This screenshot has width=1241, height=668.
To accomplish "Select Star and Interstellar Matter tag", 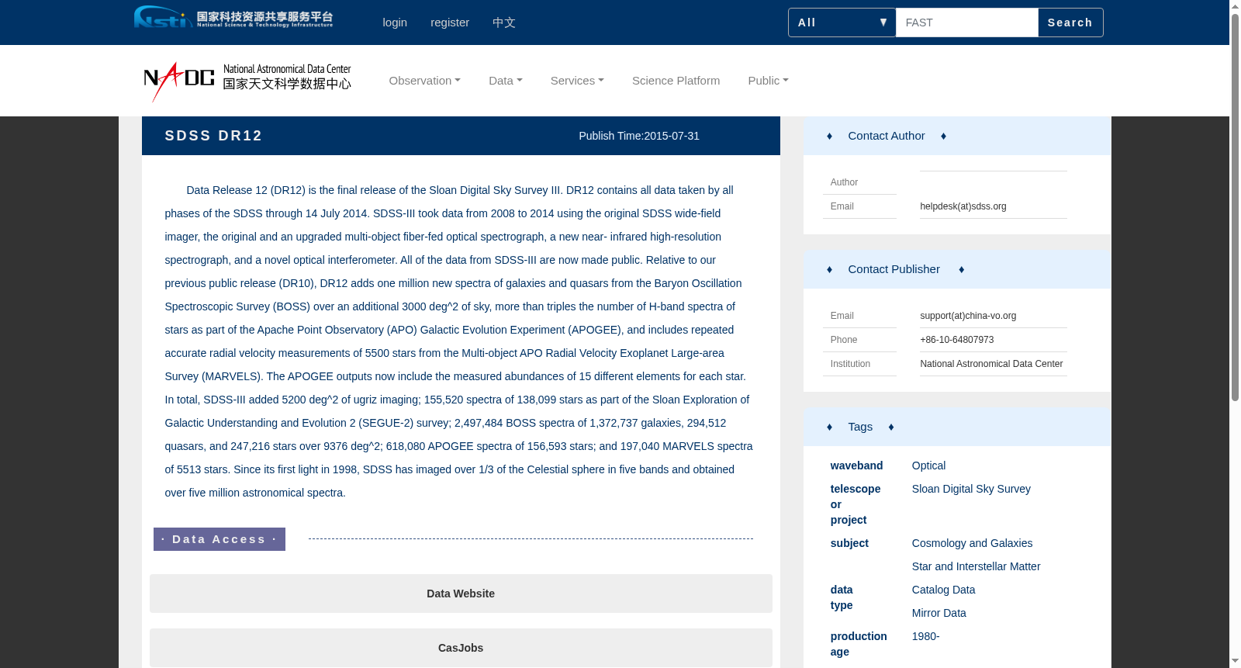I will click(976, 566).
